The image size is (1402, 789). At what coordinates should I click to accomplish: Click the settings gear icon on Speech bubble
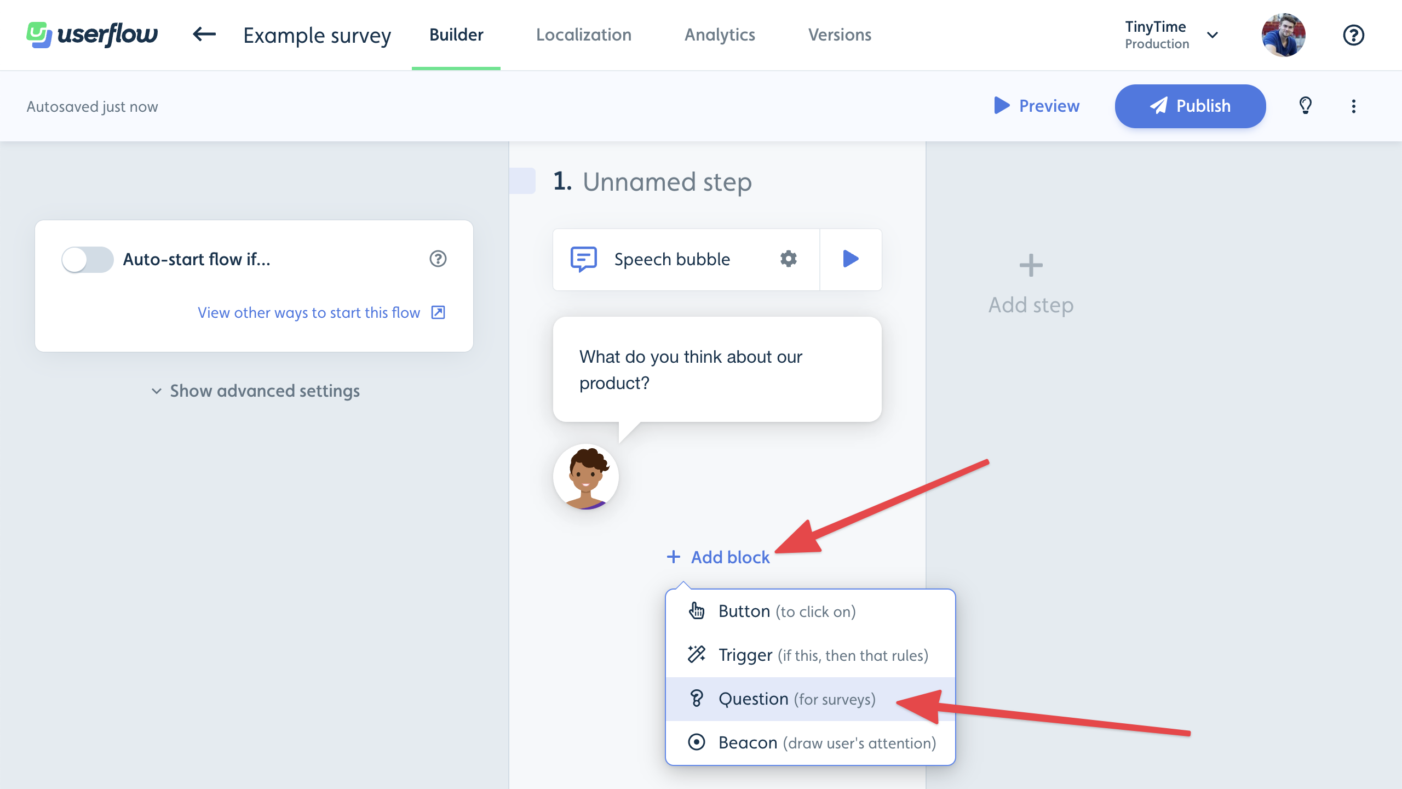(x=790, y=258)
